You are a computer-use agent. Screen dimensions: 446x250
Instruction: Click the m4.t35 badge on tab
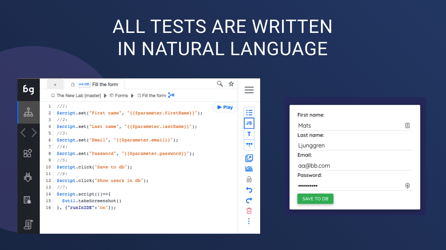(84, 84)
